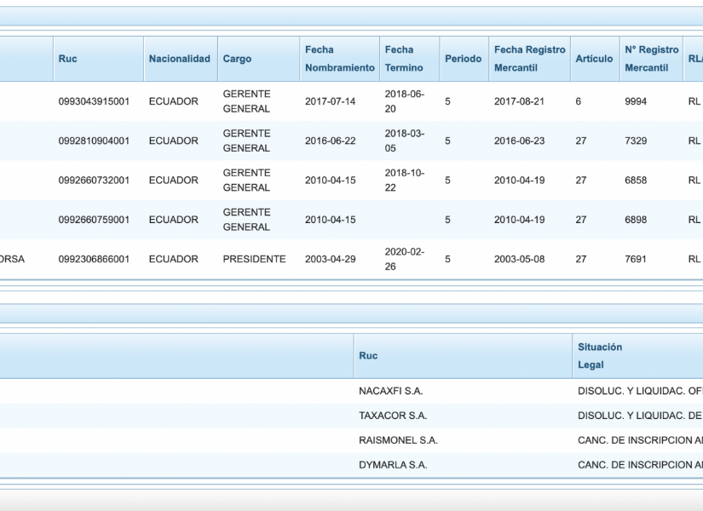Click the Cargo column header
This screenshot has height=511, width=703.
(x=237, y=59)
